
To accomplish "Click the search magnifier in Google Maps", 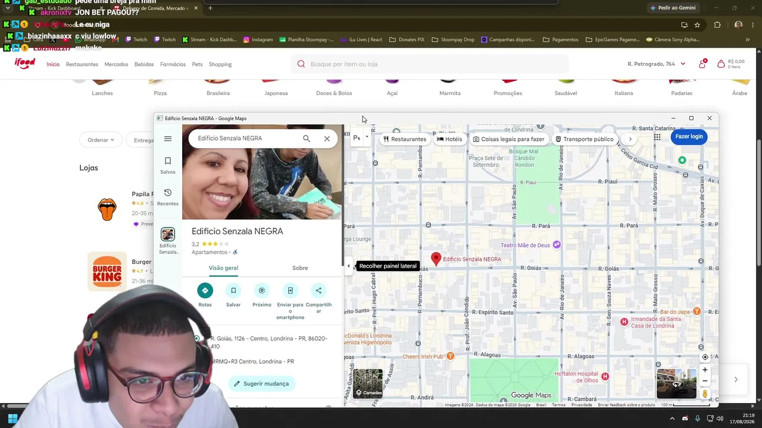I will point(307,139).
